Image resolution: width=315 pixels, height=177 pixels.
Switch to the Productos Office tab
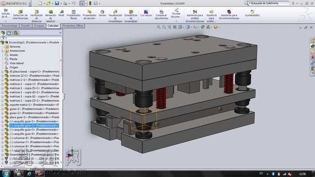click(x=72, y=25)
